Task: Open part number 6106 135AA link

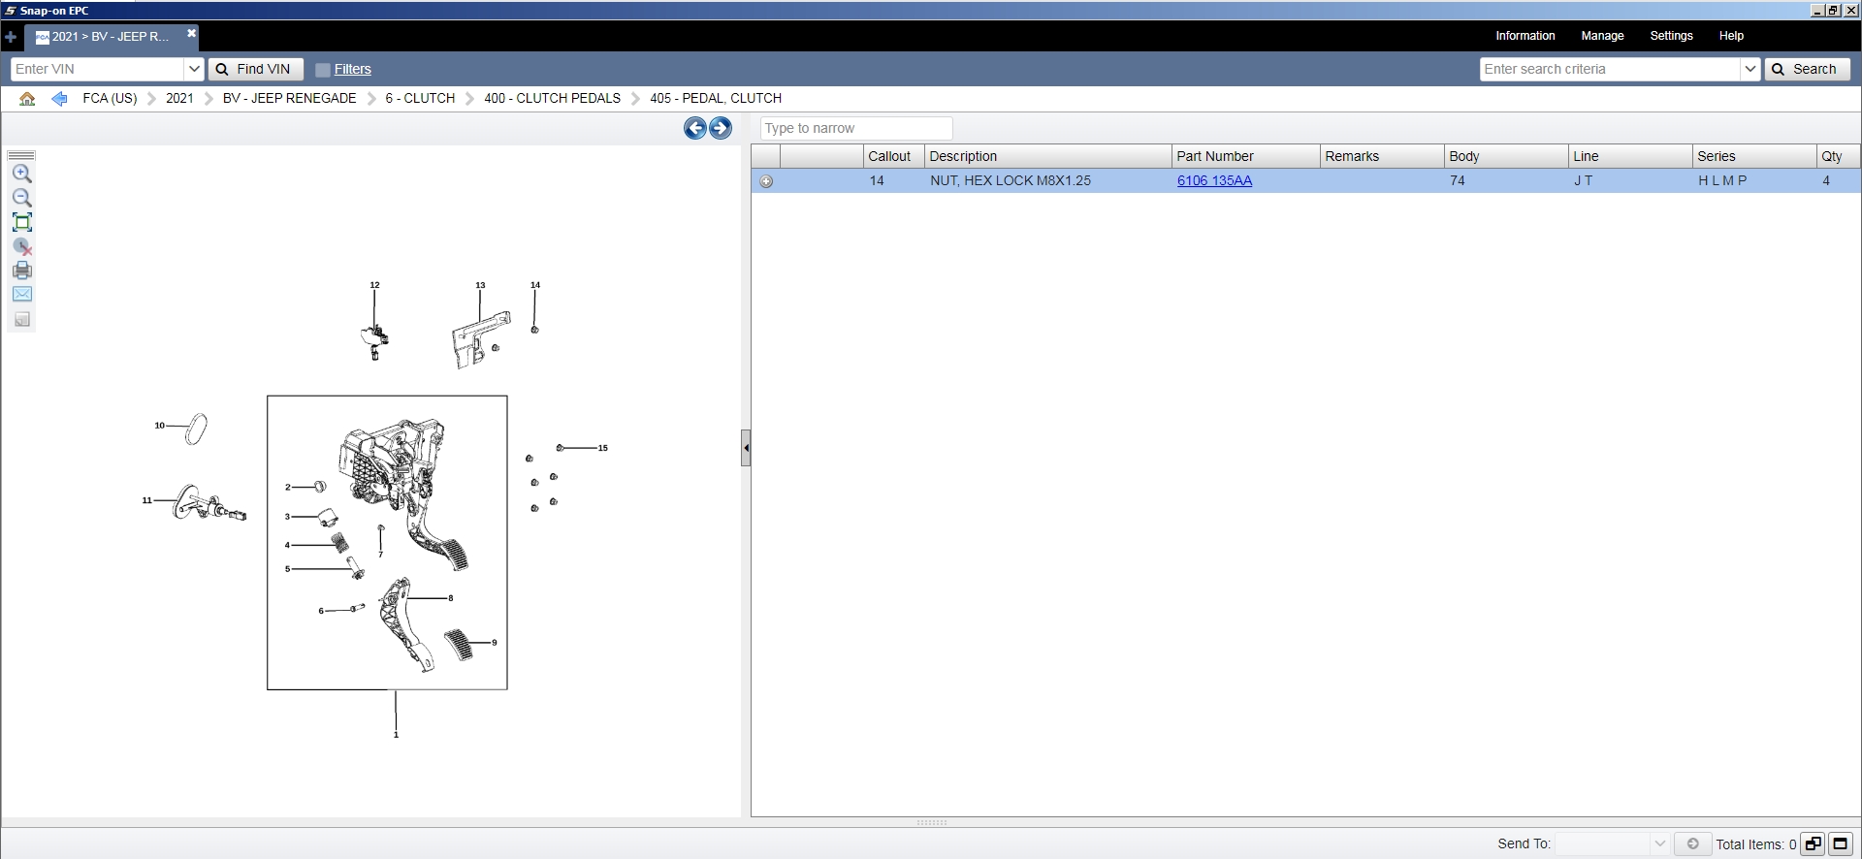Action: point(1214,181)
